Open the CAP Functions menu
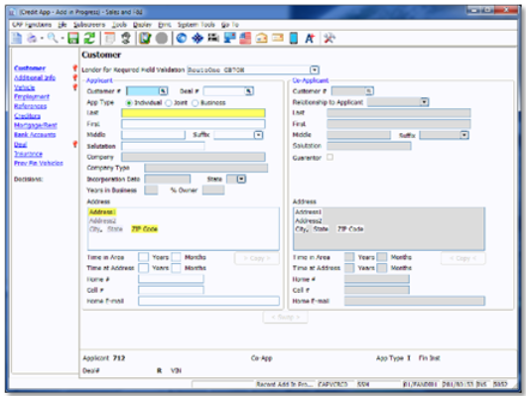526x396 pixels. [32, 25]
